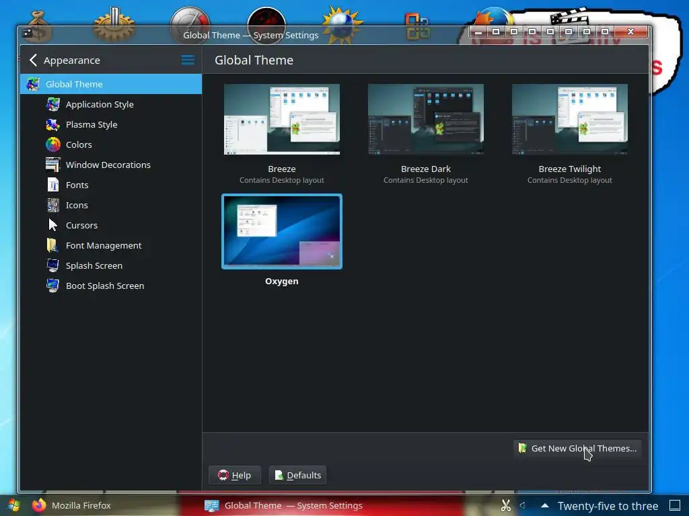Click Get New Global Themes button
Screen dimensions: 689x516
[577, 448]
